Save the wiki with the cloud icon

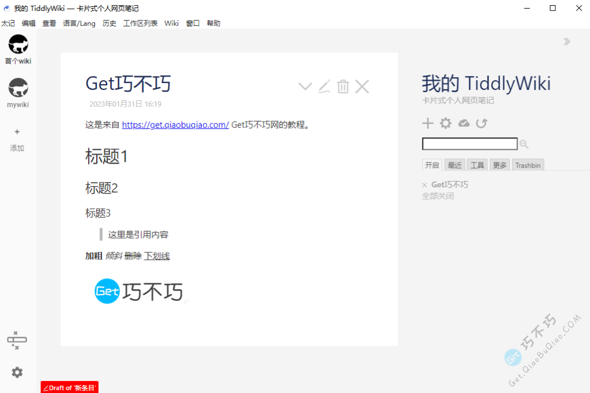click(x=464, y=123)
